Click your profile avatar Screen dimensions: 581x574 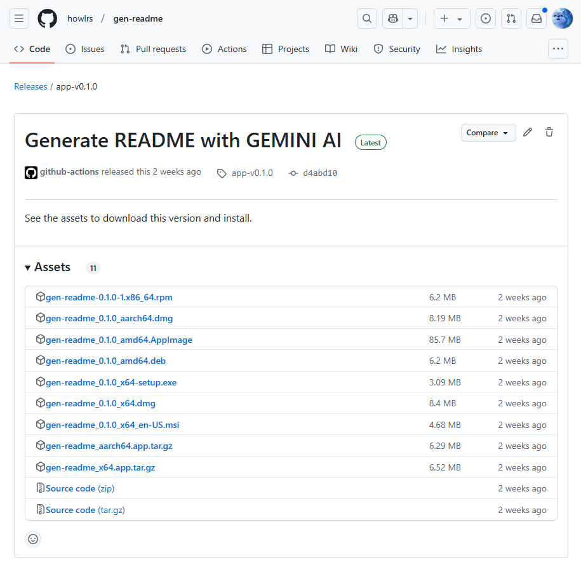pyautogui.click(x=561, y=18)
